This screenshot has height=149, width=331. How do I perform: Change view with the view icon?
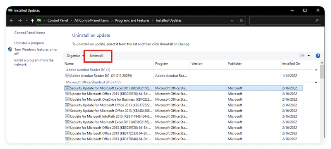[302, 56]
